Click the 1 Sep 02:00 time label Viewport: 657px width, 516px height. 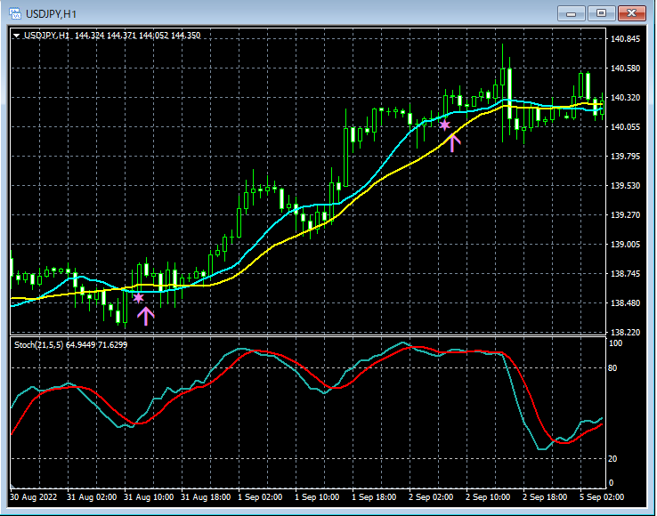click(x=260, y=497)
